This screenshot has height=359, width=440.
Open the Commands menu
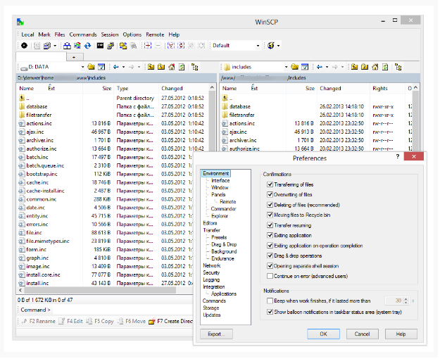[x=83, y=34]
